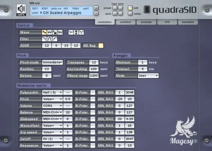The width and height of the screenshot is (212, 151).
Task: Select the triangle waveform icon
Action: pyautogui.click(x=44, y=32)
